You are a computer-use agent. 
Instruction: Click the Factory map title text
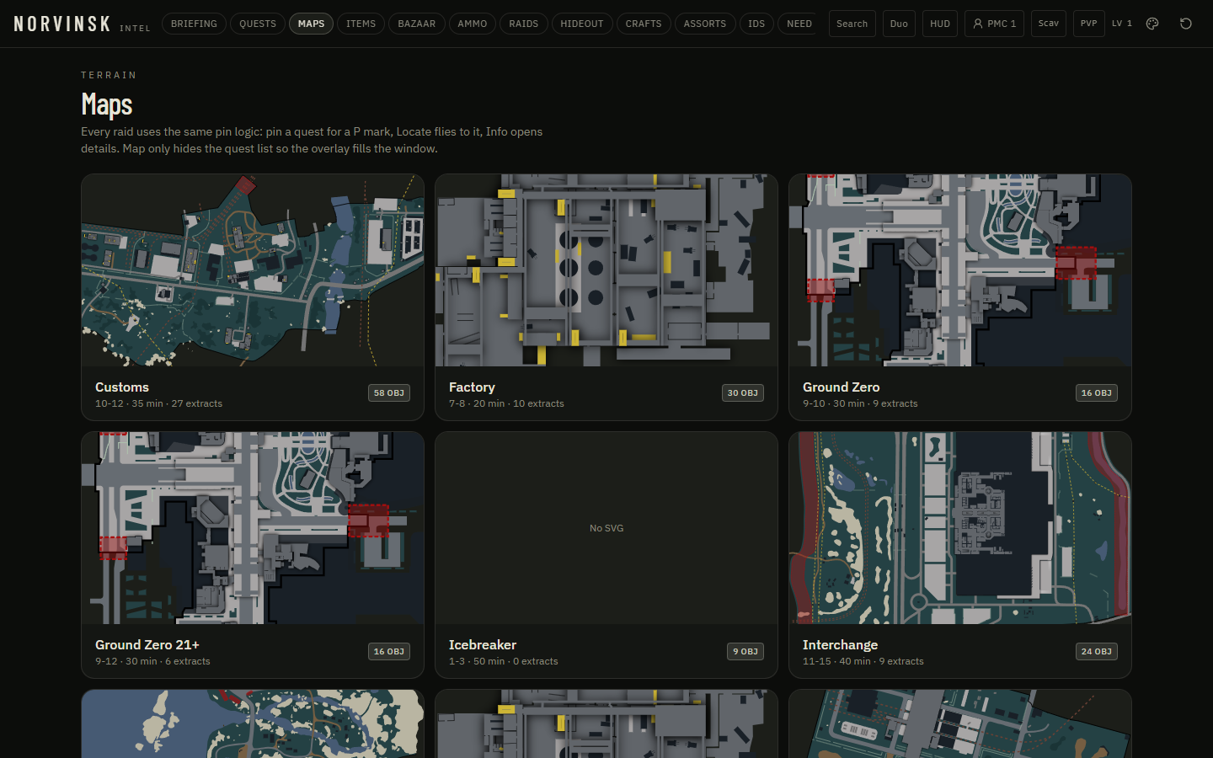(472, 387)
